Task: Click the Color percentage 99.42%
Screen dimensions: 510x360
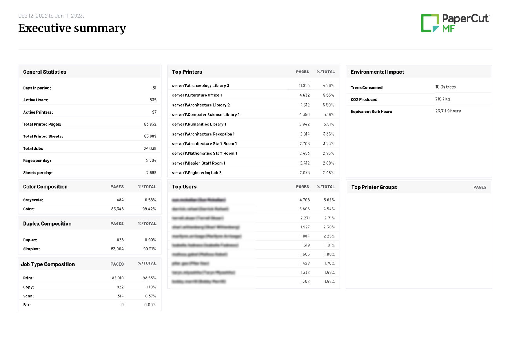Action: tap(149, 209)
